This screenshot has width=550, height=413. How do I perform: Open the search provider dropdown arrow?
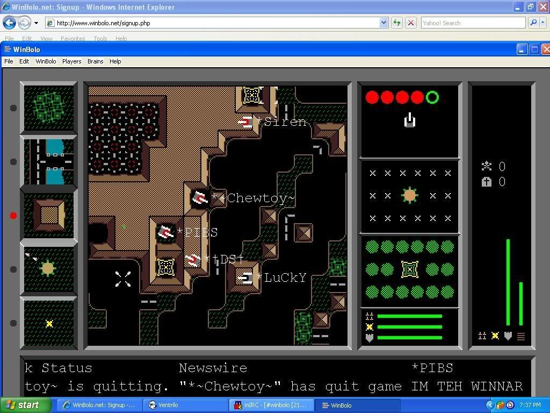pyautogui.click(x=544, y=23)
